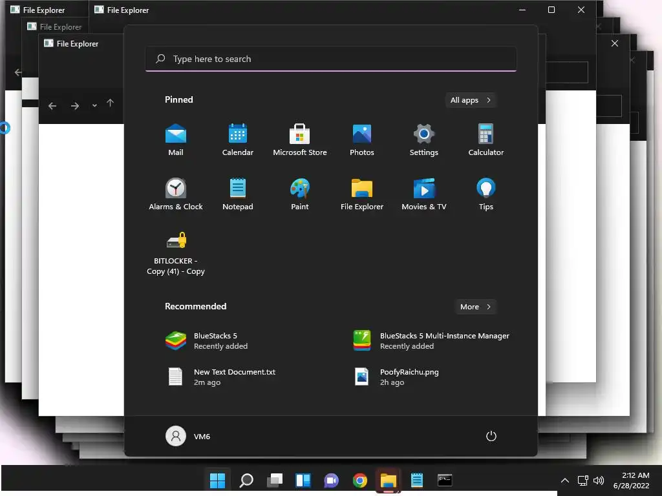Open Command Prompt on the taskbar

click(x=445, y=480)
